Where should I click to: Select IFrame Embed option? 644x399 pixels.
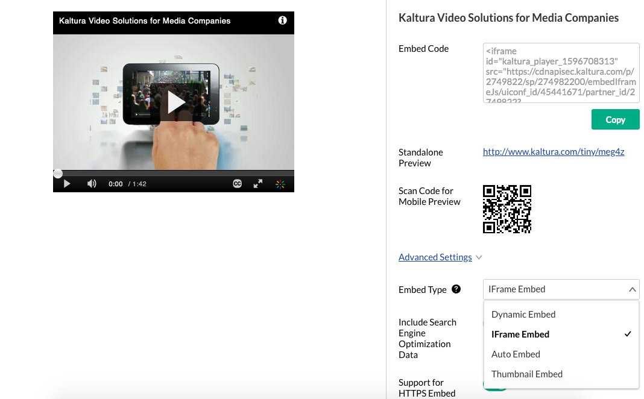pos(561,335)
